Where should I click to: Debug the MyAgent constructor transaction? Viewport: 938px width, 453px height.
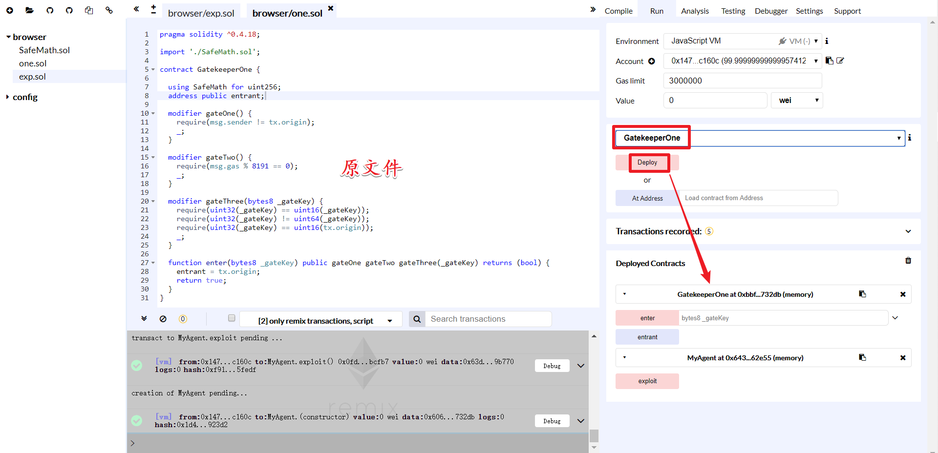coord(552,421)
